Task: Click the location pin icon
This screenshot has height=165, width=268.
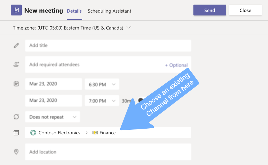Action: pyautogui.click(x=16, y=152)
